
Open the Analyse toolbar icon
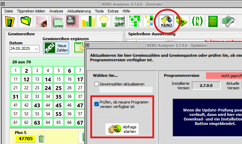click(x=119, y=21)
